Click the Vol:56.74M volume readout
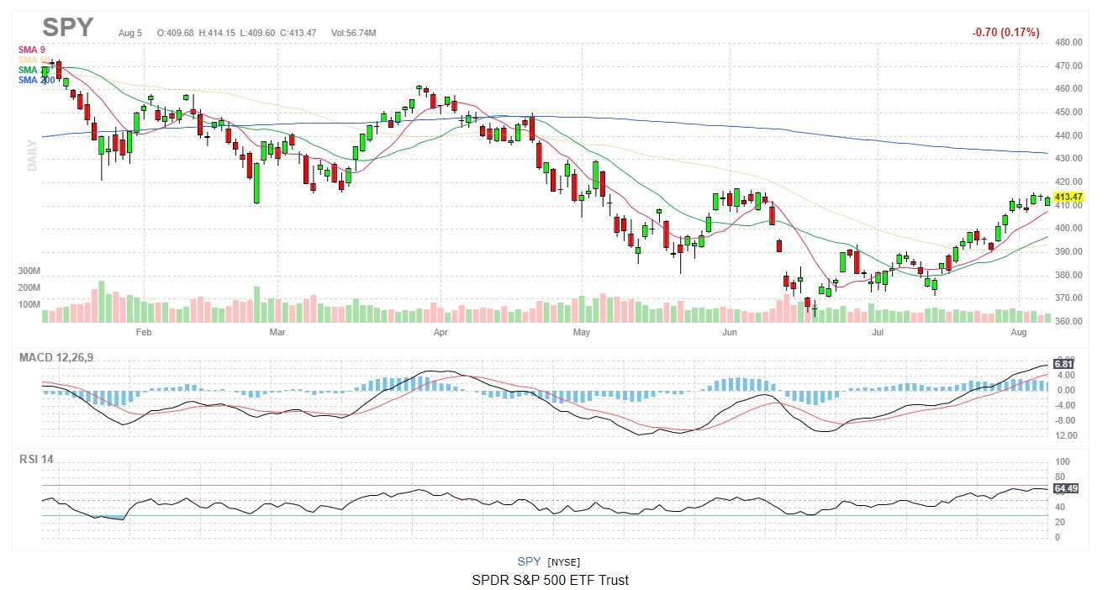1113x590 pixels. 354,33
